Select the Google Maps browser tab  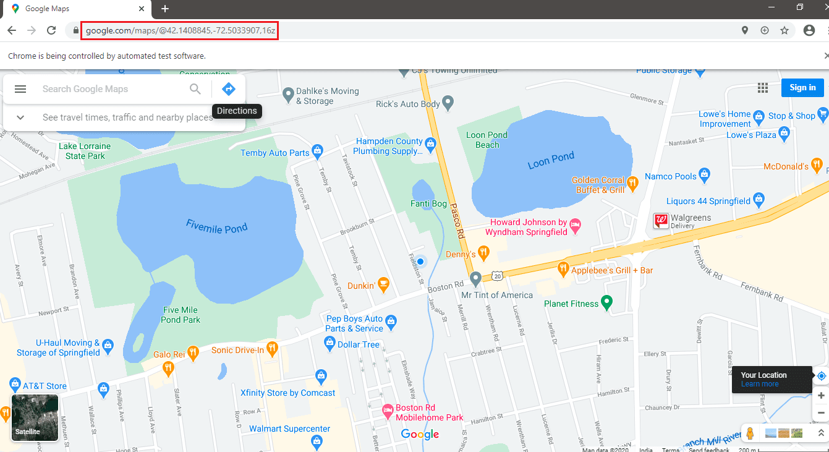pos(77,9)
